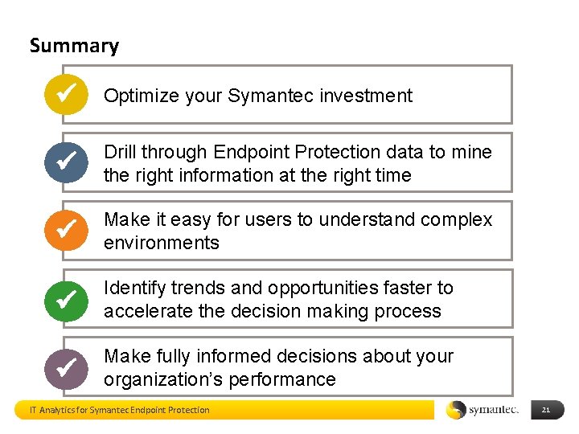Screen dimensions: 579x434
Task: Select 'Identify trends and opportunities faster' line
Action: [278, 288]
